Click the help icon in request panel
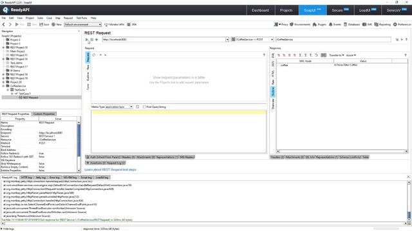Screen dimensions: 412x231 tap(264, 55)
